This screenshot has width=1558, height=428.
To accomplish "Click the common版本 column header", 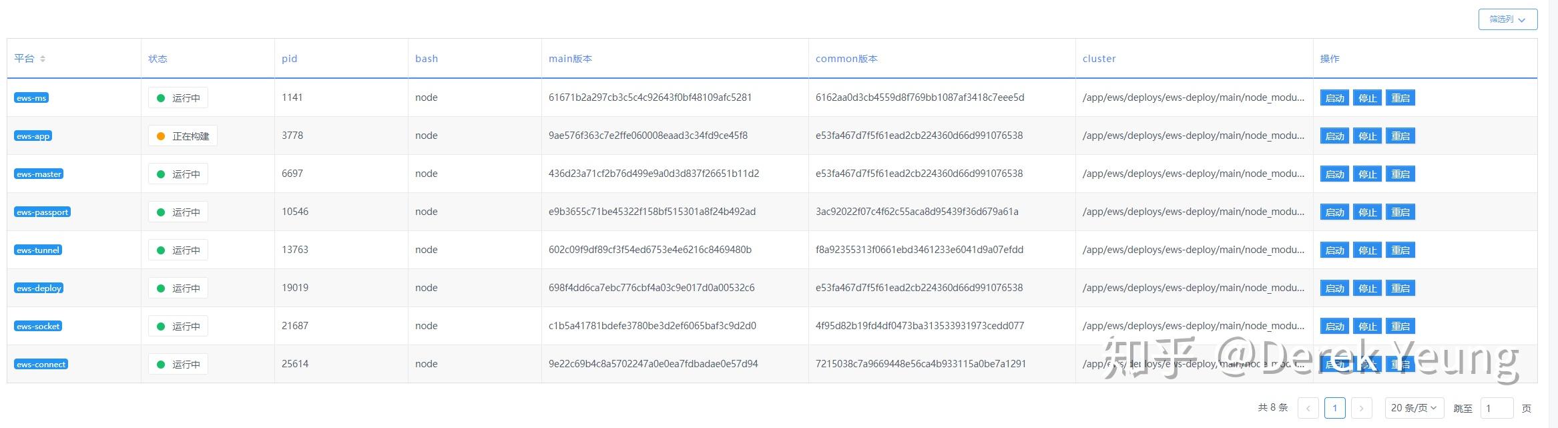I will pos(846,59).
